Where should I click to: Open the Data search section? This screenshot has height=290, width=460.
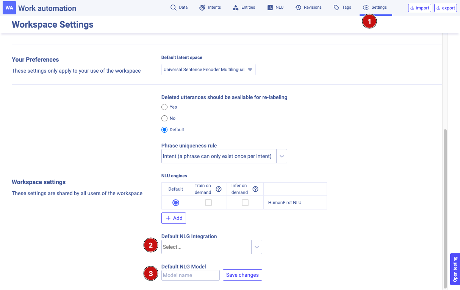pos(179,7)
